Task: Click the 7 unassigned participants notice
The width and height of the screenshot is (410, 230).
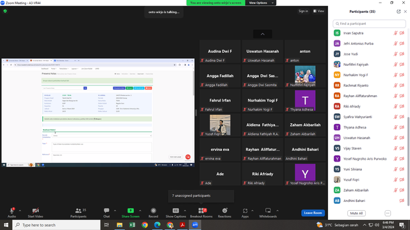Action: (x=201, y=196)
